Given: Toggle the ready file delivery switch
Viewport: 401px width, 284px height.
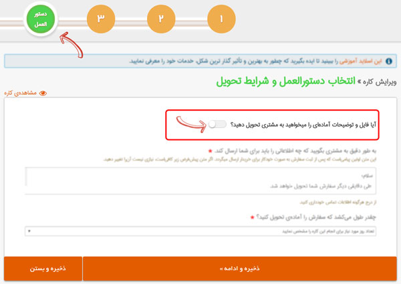Looking at the screenshot, I should tap(217, 124).
